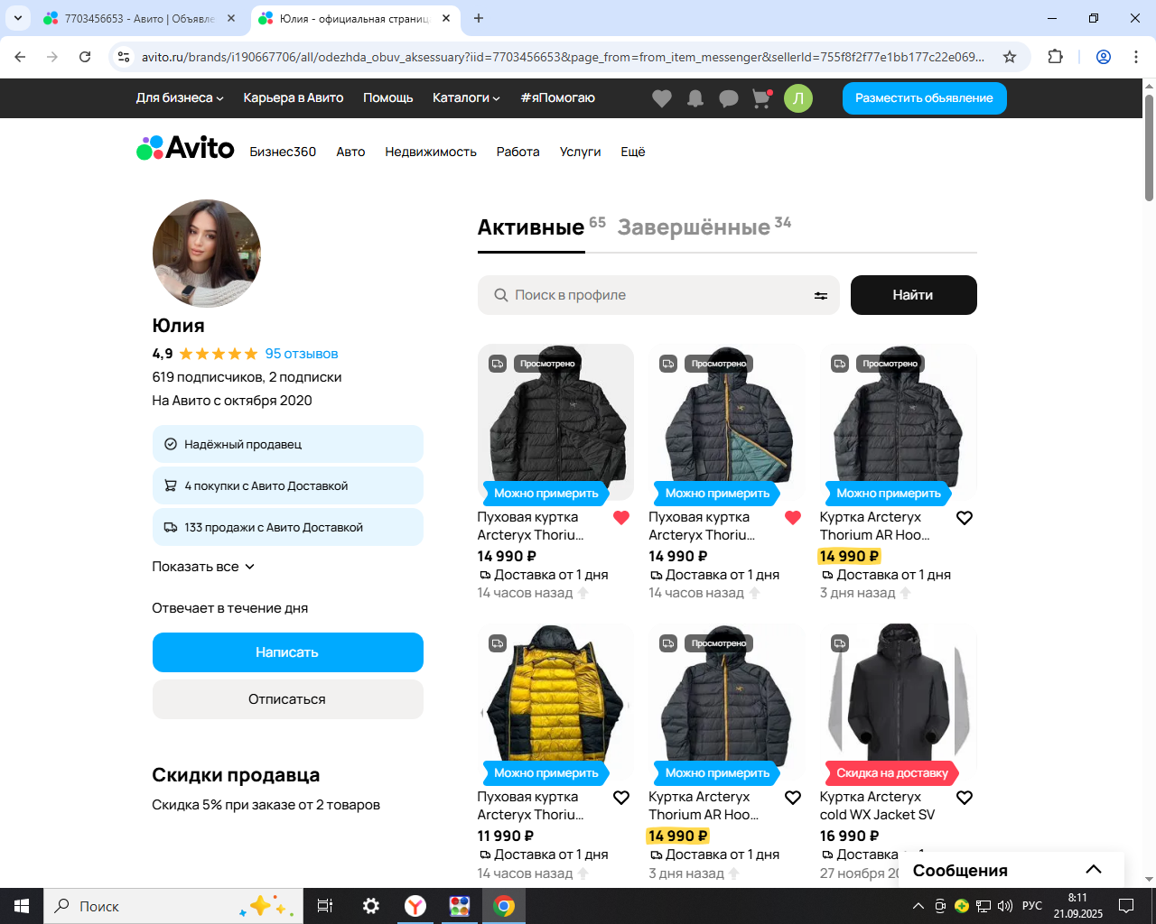Favorite Куртка Arcteryx cold WX Jacket SV

point(965,798)
